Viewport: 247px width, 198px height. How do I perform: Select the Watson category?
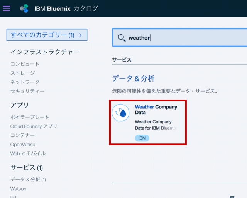(18, 189)
